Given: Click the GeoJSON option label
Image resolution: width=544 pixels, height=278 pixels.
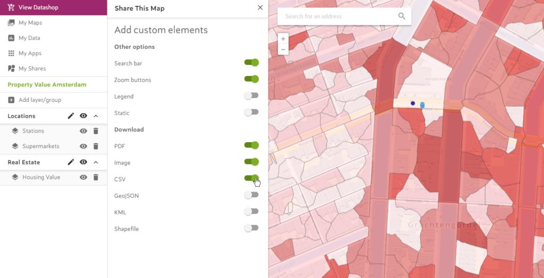Looking at the screenshot, I should 126,195.
